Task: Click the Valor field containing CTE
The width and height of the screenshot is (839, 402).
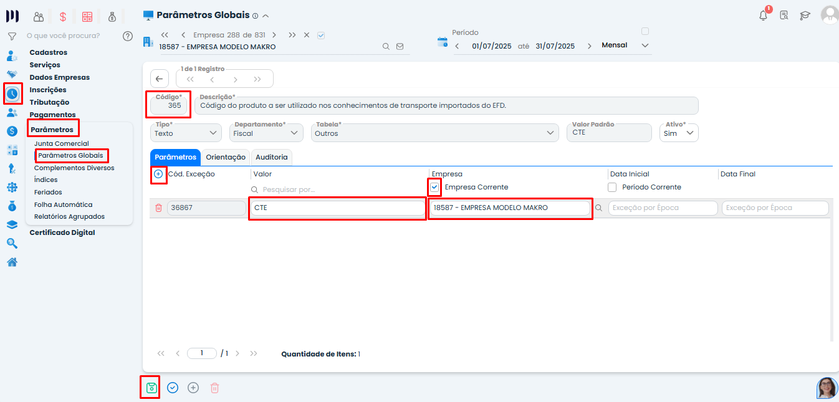Action: (x=337, y=208)
